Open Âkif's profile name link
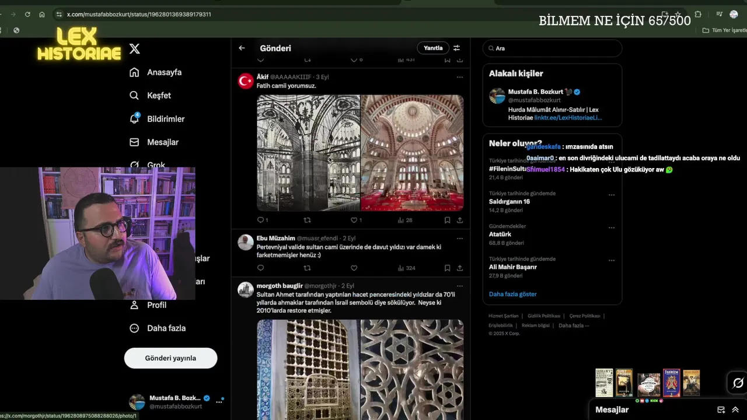Screen dimensions: 747x420 [263, 76]
